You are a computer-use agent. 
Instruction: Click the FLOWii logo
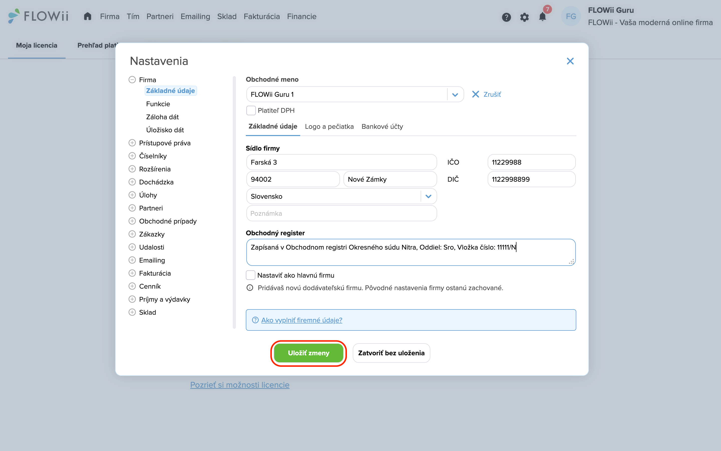(x=38, y=16)
